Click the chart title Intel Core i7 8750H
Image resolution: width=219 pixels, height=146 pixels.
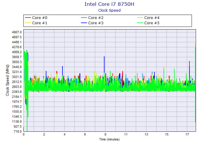109,4
